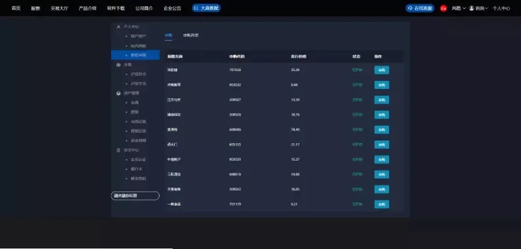Screen dimensions: 521x249
Task: Click the 交易 section icon in sidebar
Action: pyautogui.click(x=118, y=65)
